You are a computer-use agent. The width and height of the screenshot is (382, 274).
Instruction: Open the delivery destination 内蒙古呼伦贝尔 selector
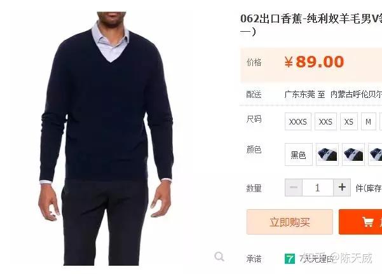[x=356, y=94]
